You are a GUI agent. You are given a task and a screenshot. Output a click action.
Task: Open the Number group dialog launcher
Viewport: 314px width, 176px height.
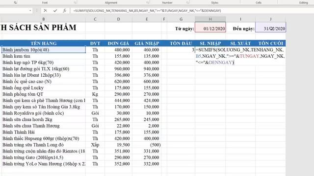[x=187, y=2]
